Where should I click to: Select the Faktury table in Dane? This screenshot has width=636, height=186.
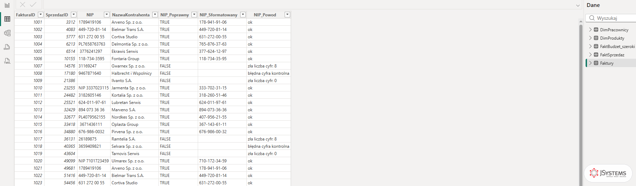pos(607,63)
